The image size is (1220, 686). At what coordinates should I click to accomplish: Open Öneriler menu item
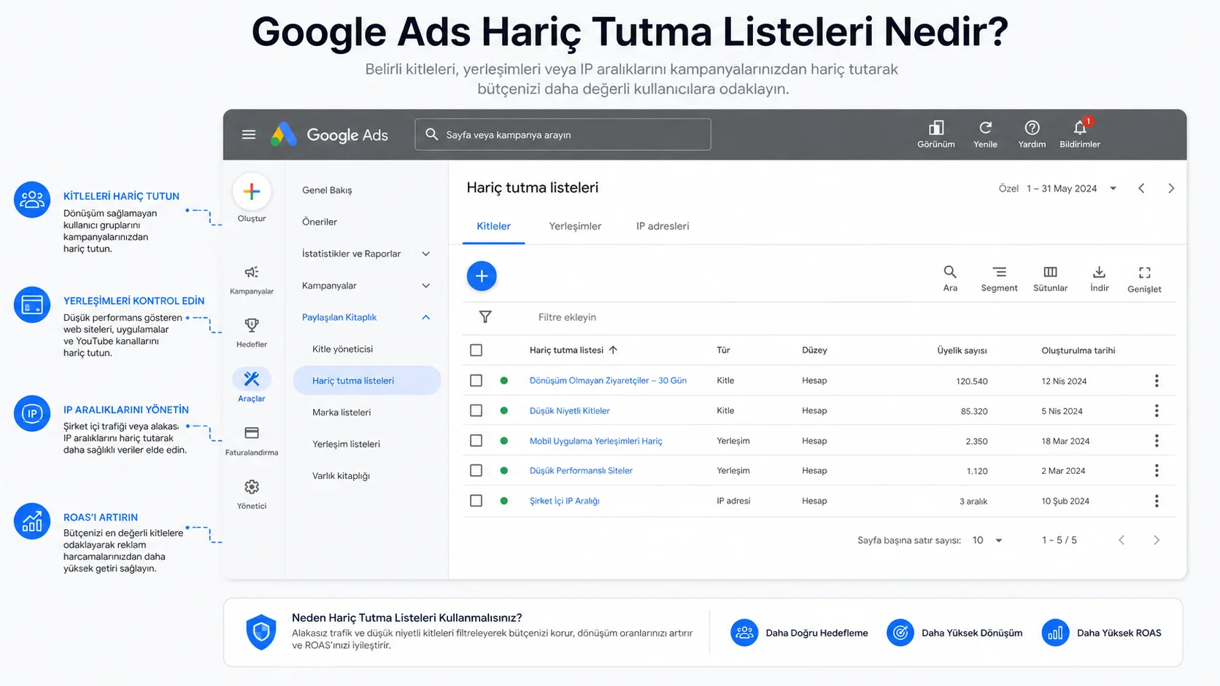(320, 222)
